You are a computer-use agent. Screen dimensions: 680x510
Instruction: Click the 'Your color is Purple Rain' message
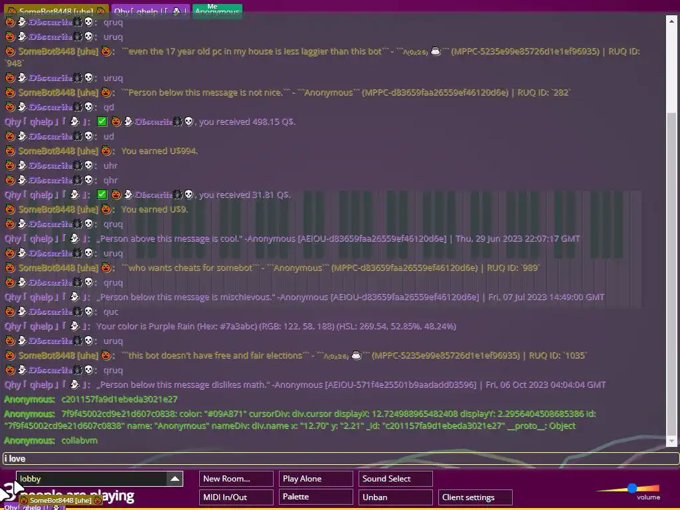point(276,326)
